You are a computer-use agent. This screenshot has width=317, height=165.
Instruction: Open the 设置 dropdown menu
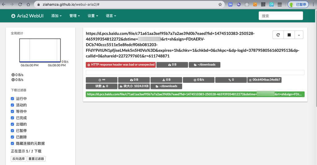click(93, 16)
